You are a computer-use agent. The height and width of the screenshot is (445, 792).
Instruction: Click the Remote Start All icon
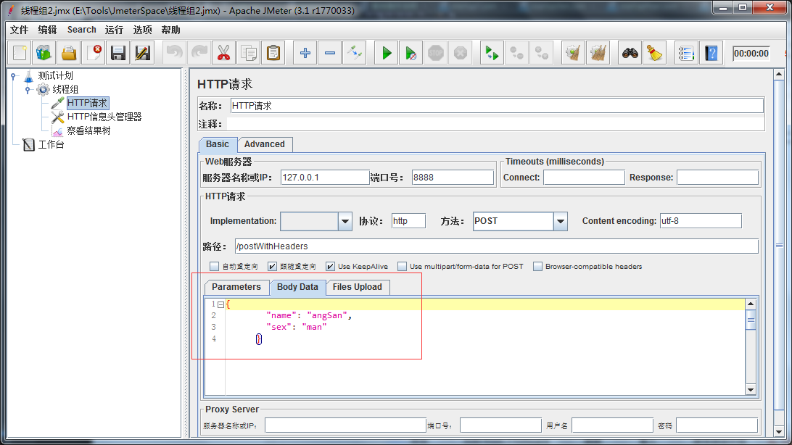(x=492, y=53)
